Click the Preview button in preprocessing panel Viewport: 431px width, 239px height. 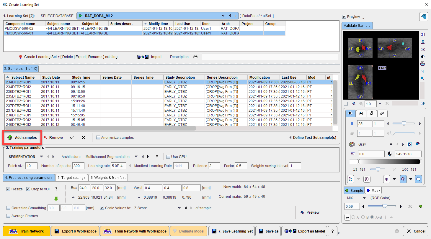[310, 212]
